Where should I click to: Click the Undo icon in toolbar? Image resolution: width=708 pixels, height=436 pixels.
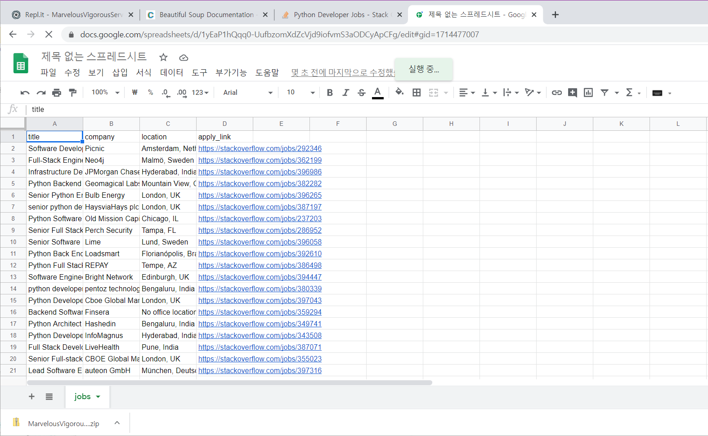coord(25,93)
